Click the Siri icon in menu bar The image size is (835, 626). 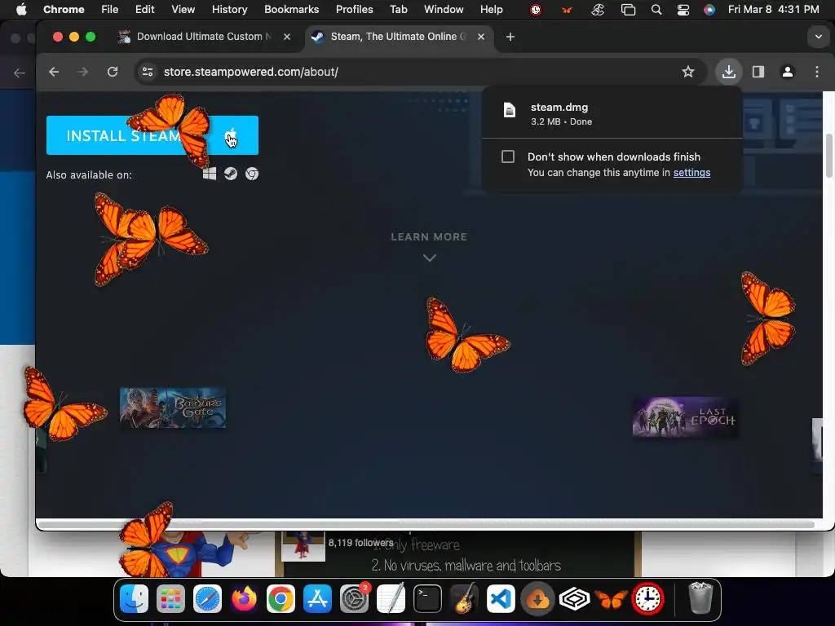[x=709, y=10]
